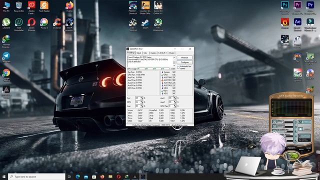Screen dimensions: 320x180
Task: Open the Charts tab
Action: coord(171,53)
